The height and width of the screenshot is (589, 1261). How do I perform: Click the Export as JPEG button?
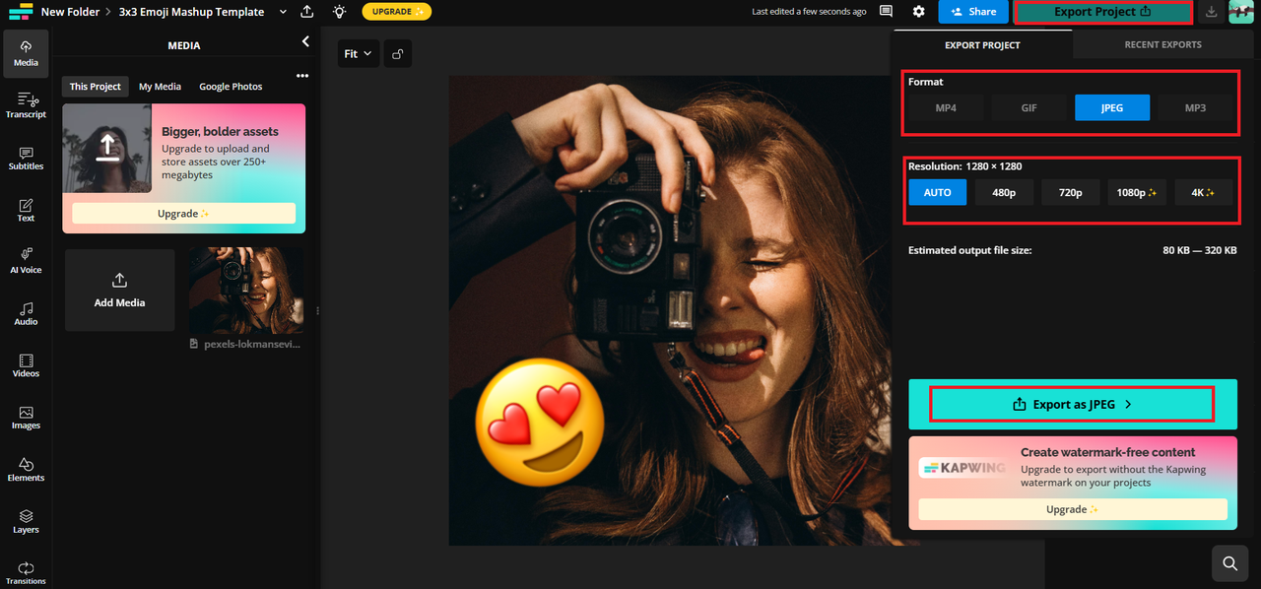1072,404
